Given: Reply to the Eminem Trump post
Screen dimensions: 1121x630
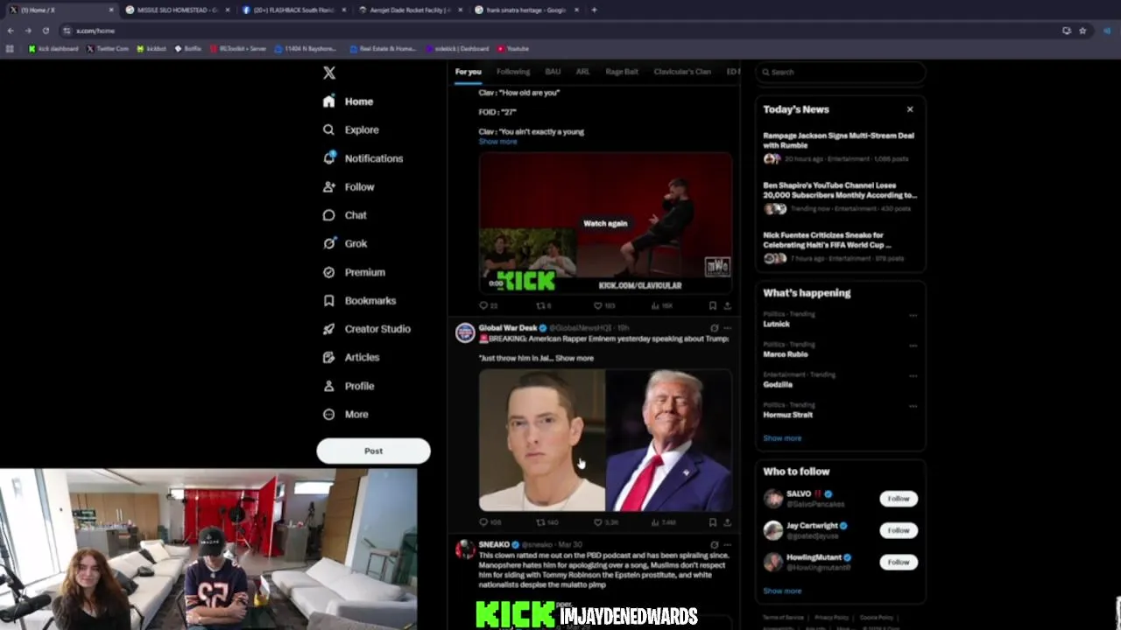Looking at the screenshot, I should 483,522.
